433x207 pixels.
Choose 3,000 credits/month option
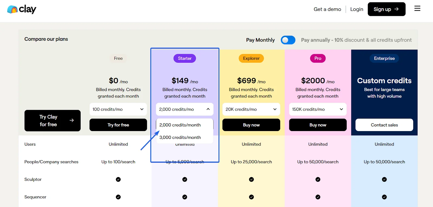point(180,137)
